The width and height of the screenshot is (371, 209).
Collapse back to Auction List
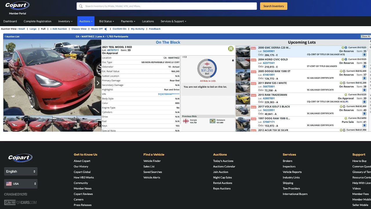[x=12, y=37]
